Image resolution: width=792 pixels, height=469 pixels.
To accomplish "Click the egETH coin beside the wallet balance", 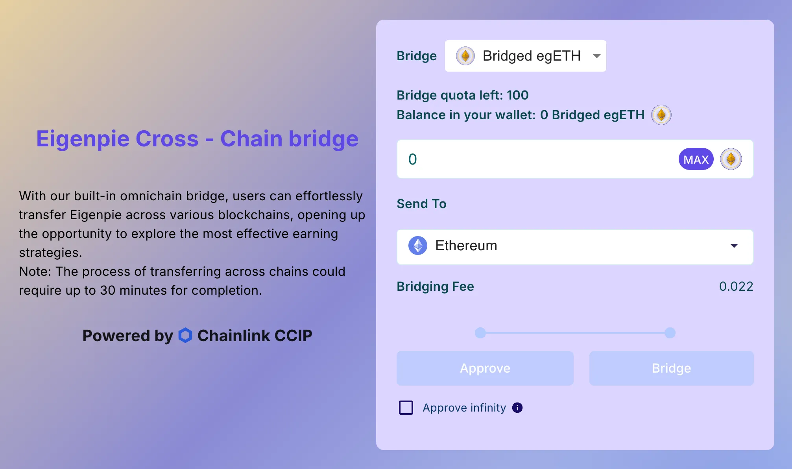I will point(661,115).
